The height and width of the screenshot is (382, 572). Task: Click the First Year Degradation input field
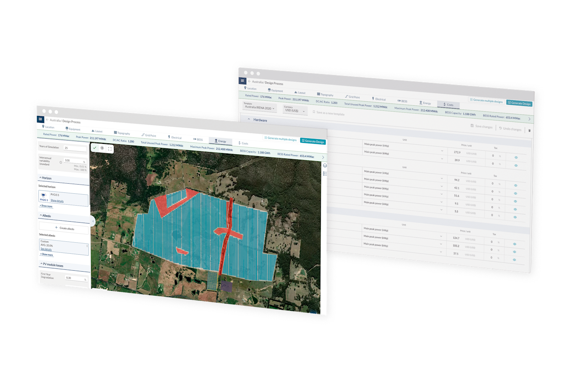point(76,278)
